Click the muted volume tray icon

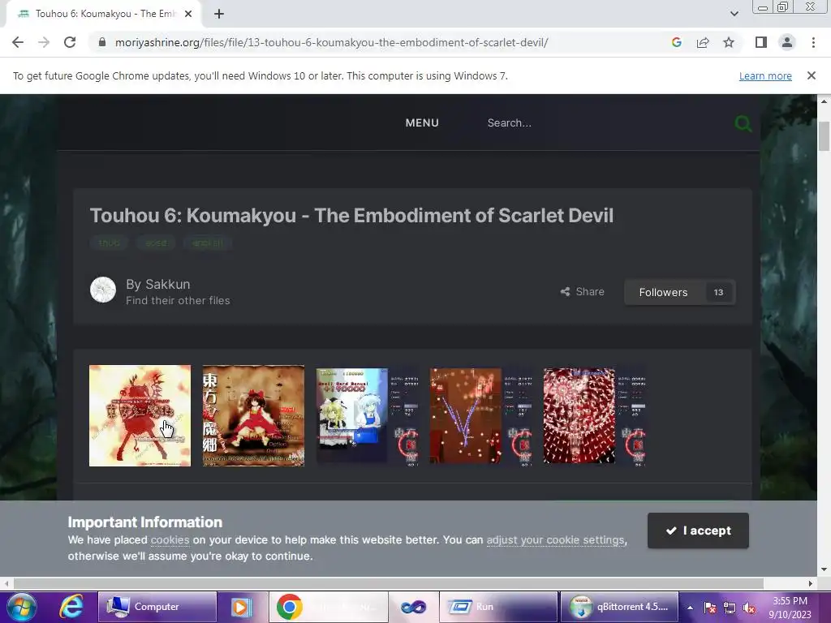749,608
